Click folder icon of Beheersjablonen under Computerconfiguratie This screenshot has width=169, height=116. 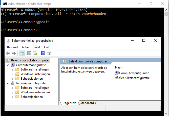pyautogui.click(x=17, y=79)
